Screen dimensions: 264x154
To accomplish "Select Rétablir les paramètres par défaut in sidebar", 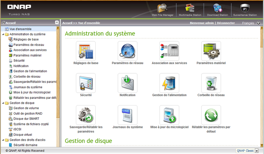I will [33, 98].
